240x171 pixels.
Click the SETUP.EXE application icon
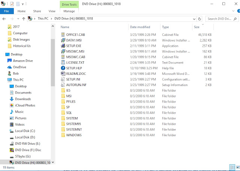[63, 46]
